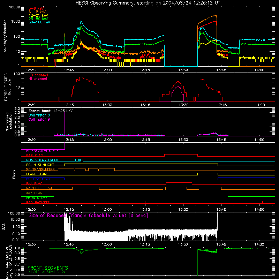Select the Collimator 9 legend entry
Viewport: 279px width, 279px height.
click(x=39, y=119)
